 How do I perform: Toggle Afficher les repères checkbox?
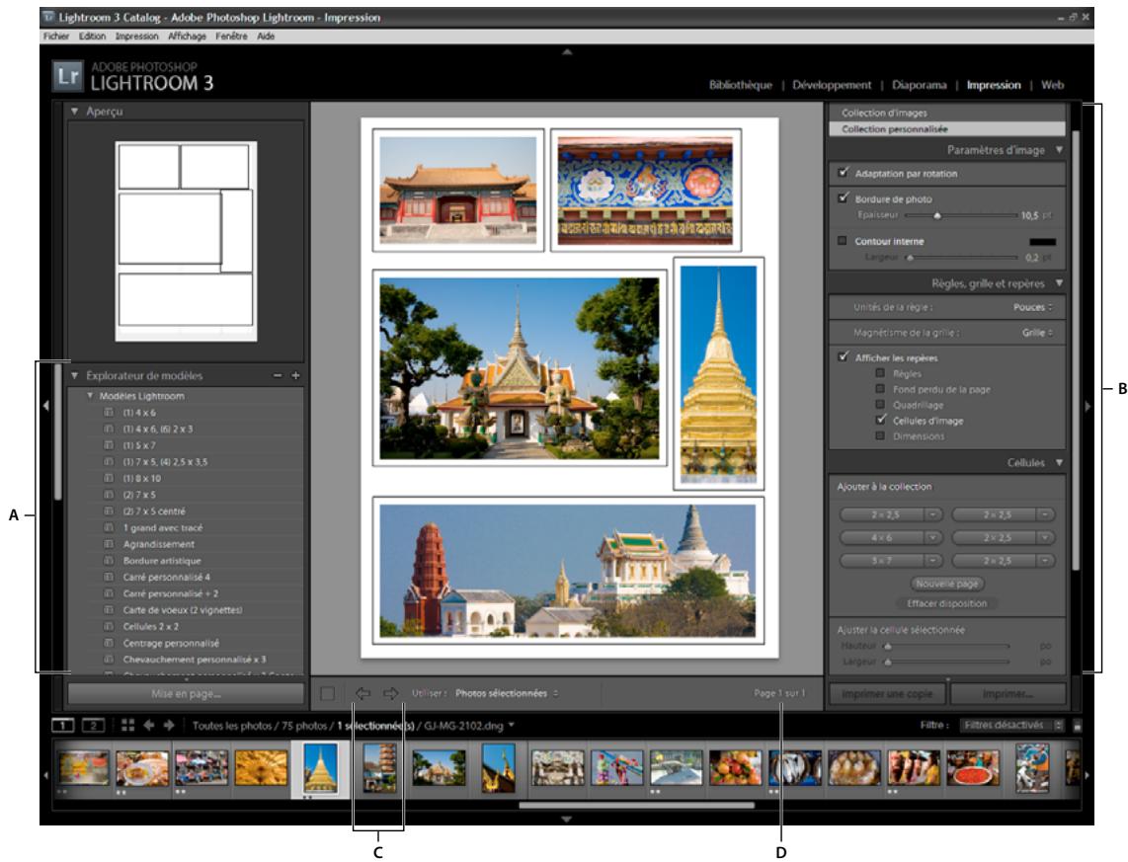pos(844,356)
